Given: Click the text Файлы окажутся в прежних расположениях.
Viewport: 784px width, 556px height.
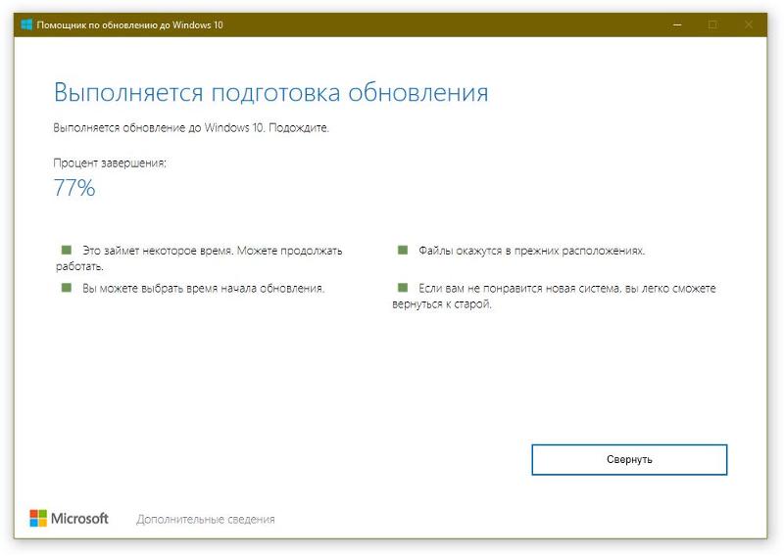Looking at the screenshot, I should 531,251.
